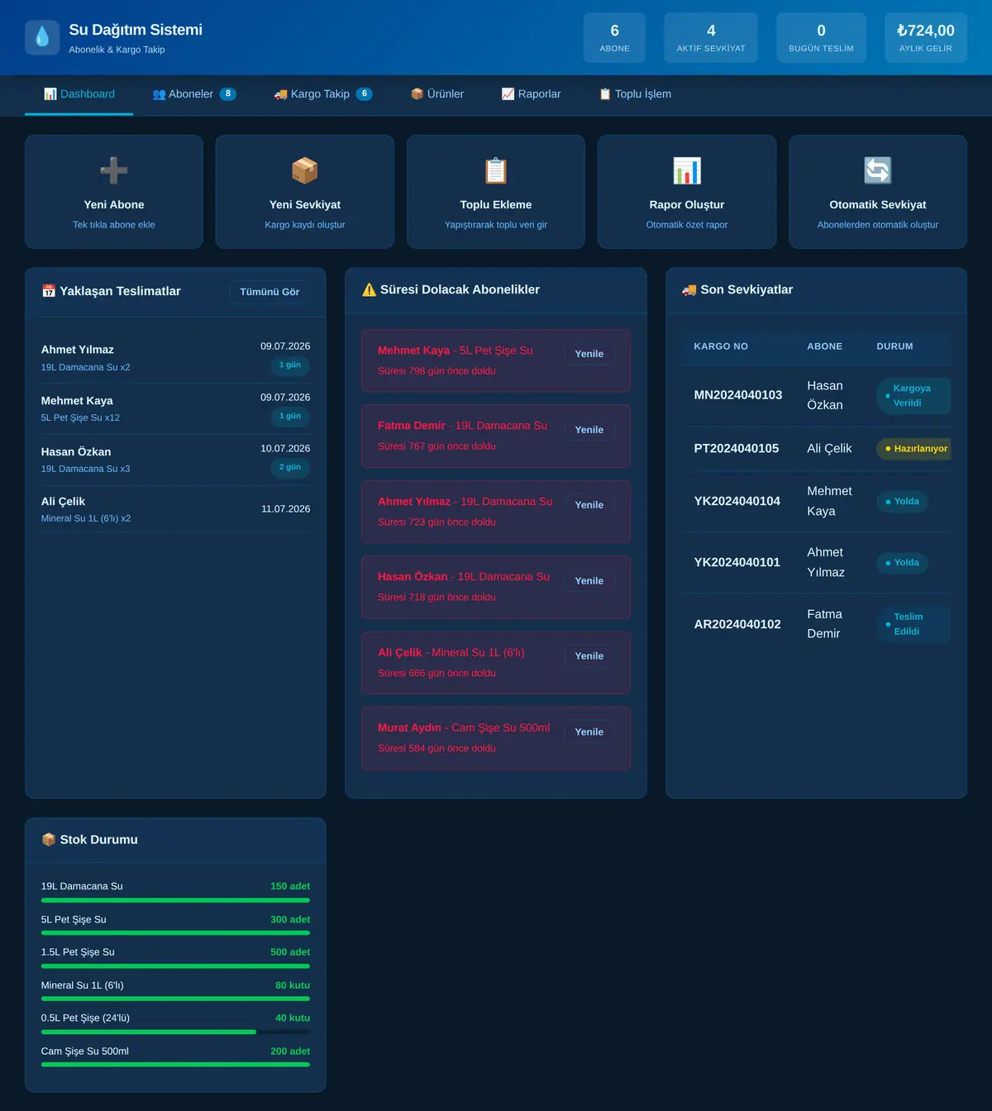The image size is (992, 1111).
Task: Click the clipboard icon on Toplu Ekleme card
Action: point(496,171)
